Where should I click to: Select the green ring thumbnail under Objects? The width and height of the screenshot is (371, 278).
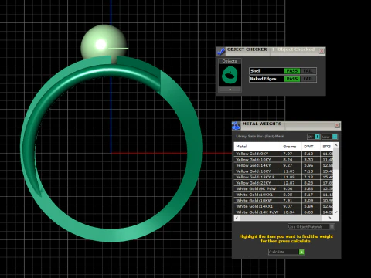[x=230, y=75]
